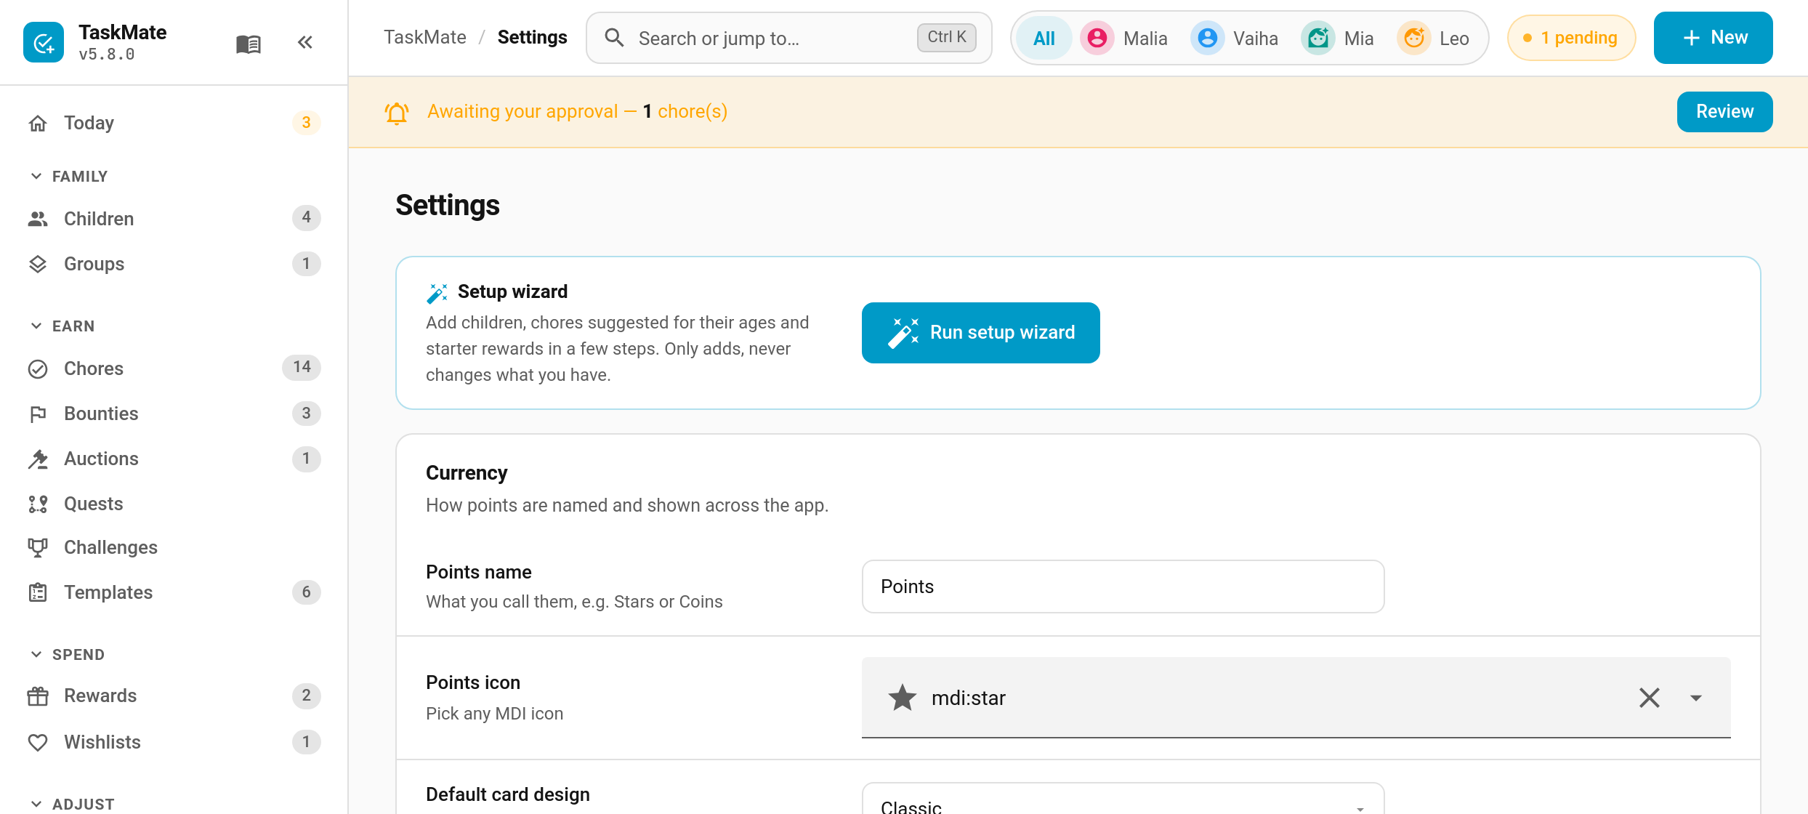Open the Points icon dropdown arrow
This screenshot has width=1808, height=814.
(1696, 698)
